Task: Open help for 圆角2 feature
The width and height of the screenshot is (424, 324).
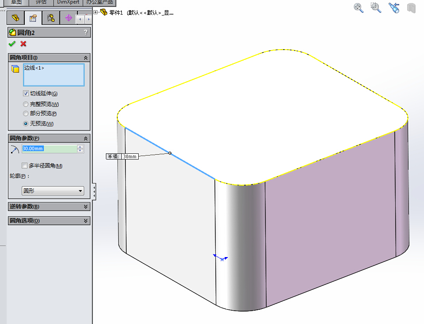Action: click(86, 32)
